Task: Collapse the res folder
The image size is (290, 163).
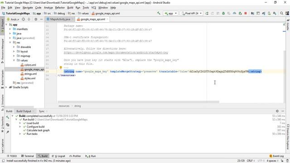Action: click(x=10, y=43)
